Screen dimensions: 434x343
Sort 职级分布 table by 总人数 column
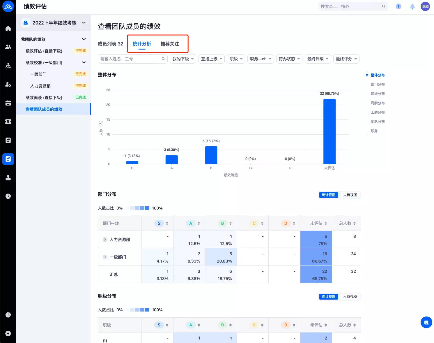click(355, 325)
